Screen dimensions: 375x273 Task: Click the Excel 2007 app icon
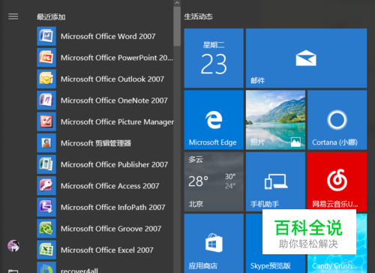(46, 250)
